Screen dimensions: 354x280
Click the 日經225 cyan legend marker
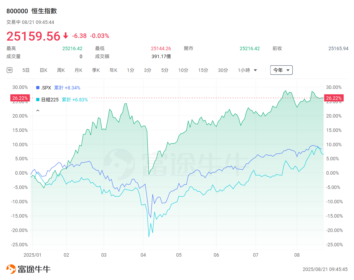[38, 100]
